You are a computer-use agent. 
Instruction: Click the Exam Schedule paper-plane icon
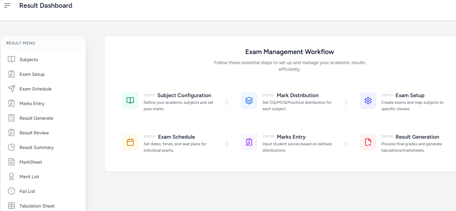[11, 89]
